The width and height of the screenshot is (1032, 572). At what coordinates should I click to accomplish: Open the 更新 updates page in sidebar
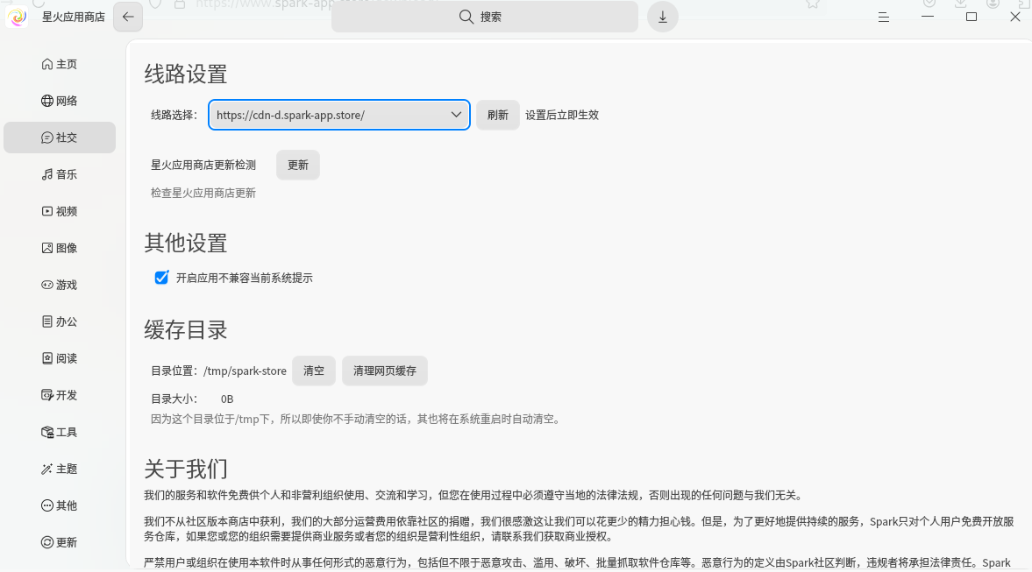click(60, 542)
